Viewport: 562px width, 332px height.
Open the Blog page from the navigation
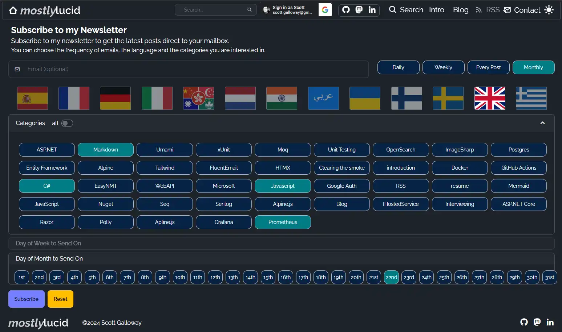[460, 10]
